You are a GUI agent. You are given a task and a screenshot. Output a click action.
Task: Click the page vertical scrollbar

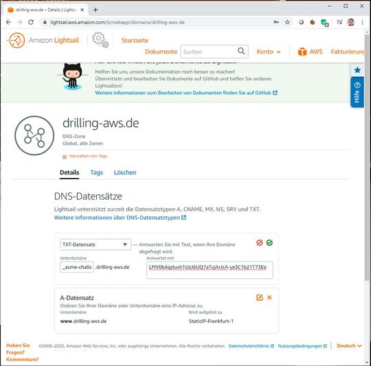[366, 157]
